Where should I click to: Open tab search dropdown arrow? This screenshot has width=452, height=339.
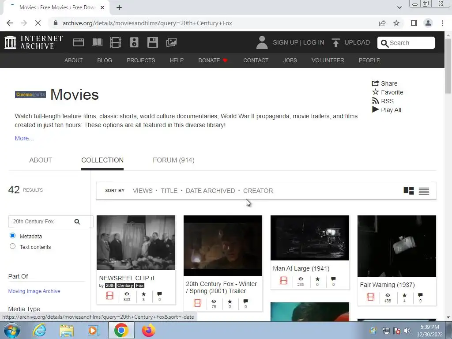tap(399, 8)
